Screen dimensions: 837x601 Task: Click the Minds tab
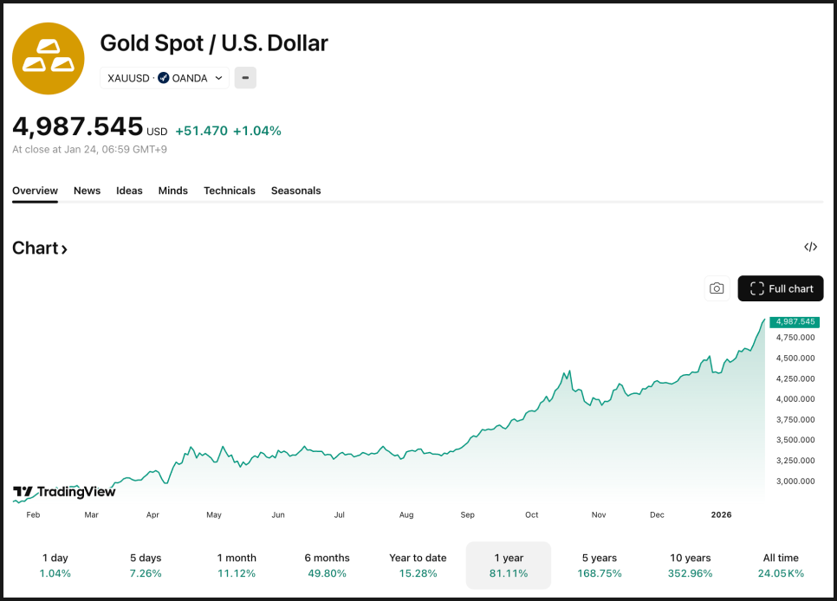pyautogui.click(x=173, y=191)
